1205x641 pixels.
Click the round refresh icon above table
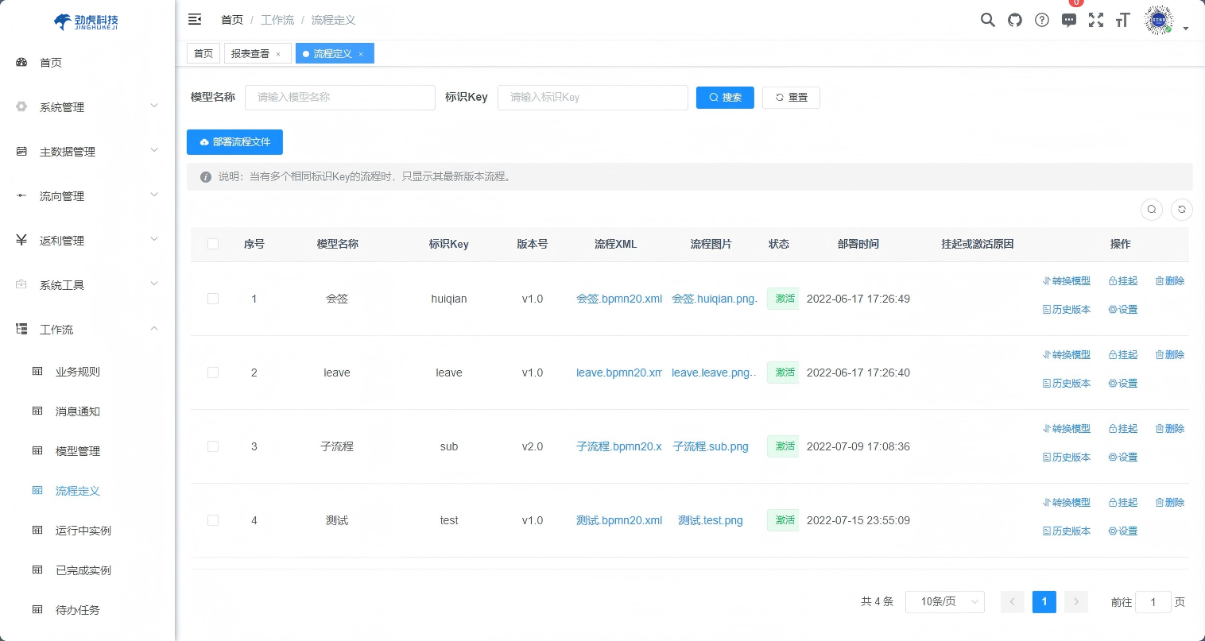1182,209
